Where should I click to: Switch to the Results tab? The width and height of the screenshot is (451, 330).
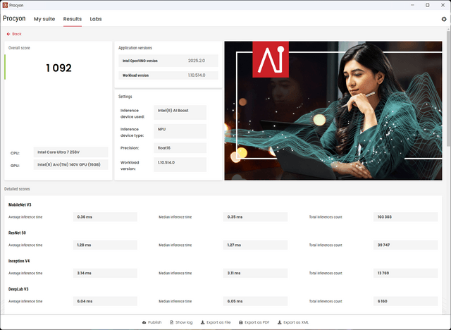click(x=72, y=19)
